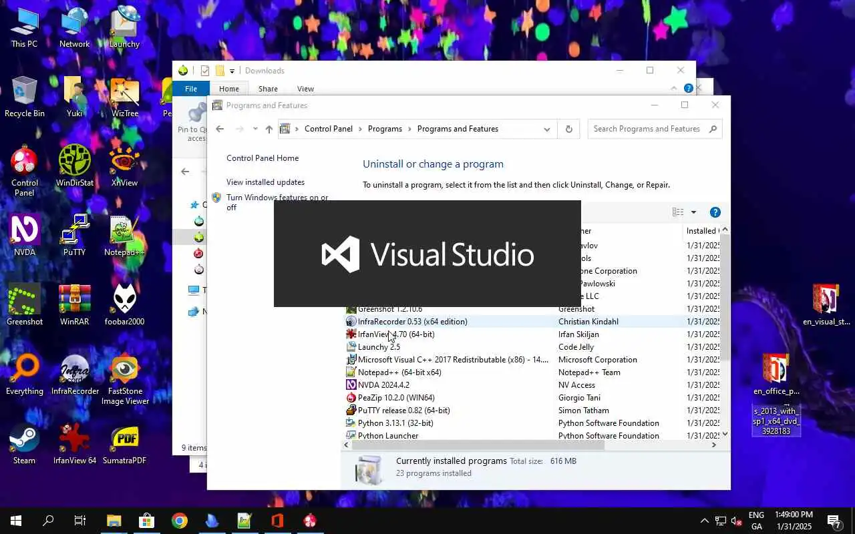Select the IrfanView 64 desktop icon
Screen dimensions: 855x534
coord(74,445)
